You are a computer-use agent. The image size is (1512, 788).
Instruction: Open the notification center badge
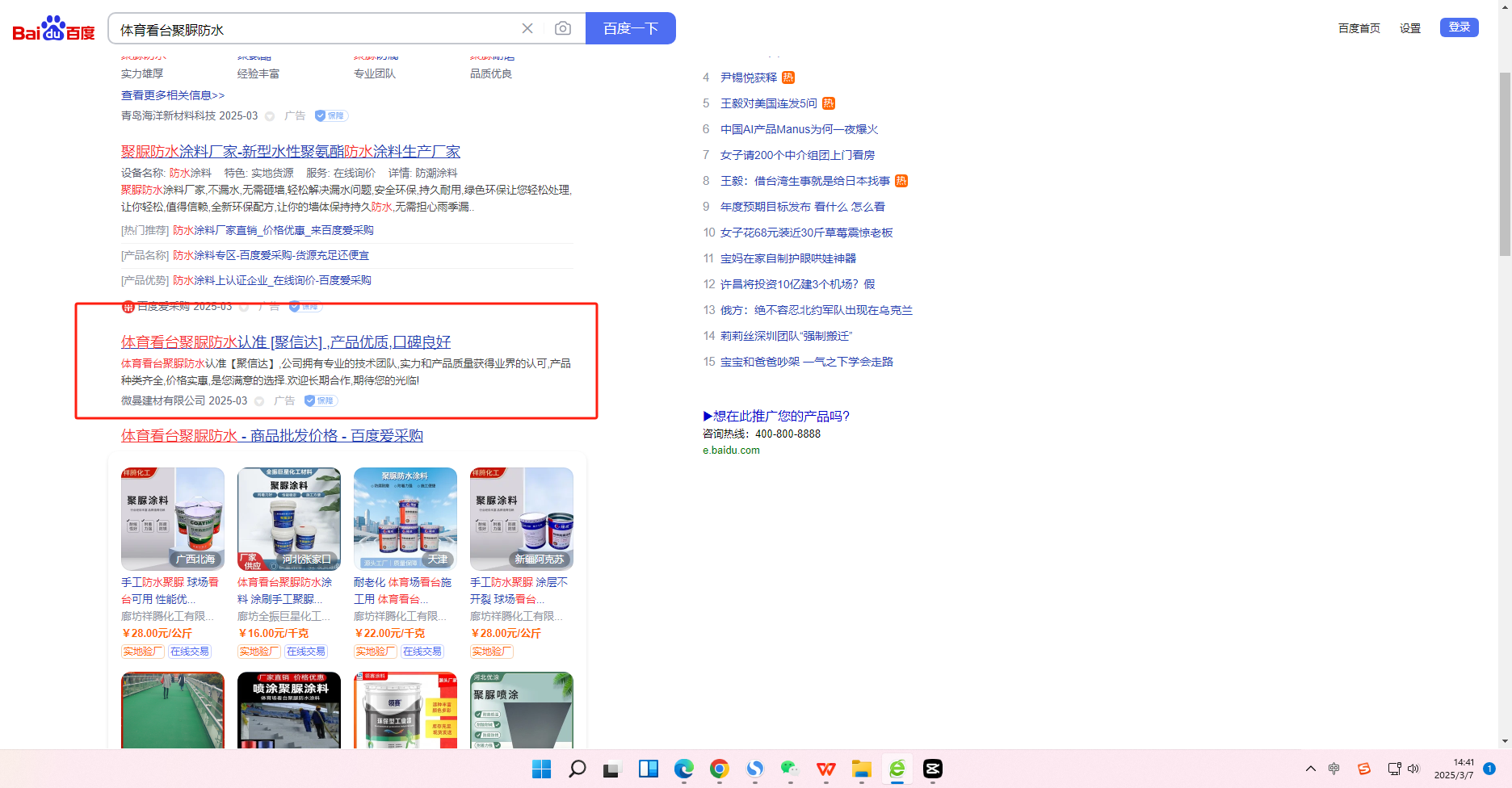[1489, 769]
